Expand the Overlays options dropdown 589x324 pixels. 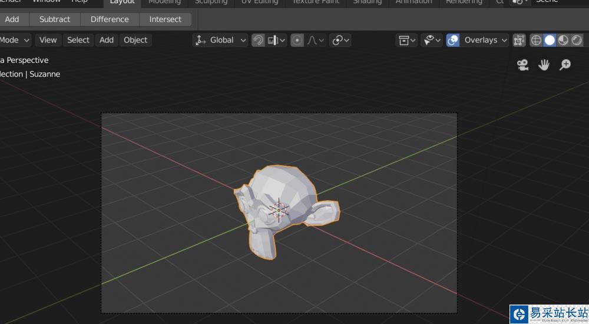(485, 40)
